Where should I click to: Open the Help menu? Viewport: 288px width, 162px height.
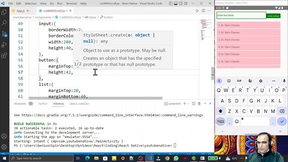(x=83, y=3)
